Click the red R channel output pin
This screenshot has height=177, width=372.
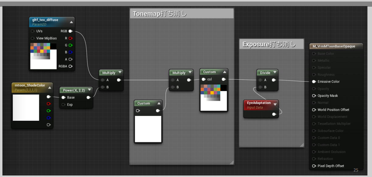pos(70,38)
